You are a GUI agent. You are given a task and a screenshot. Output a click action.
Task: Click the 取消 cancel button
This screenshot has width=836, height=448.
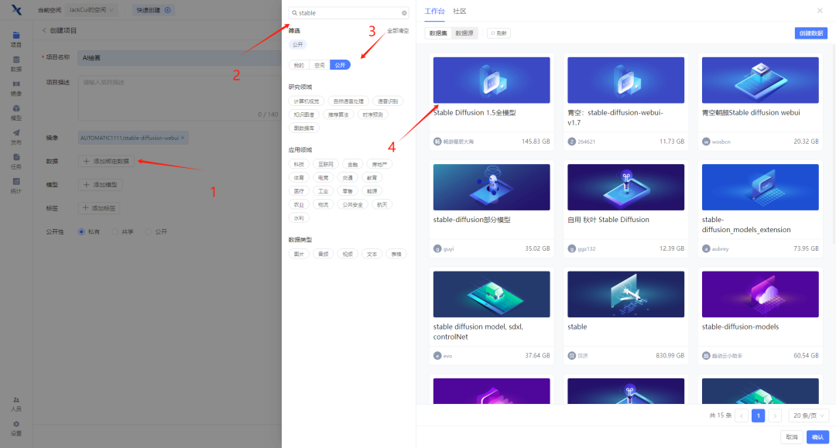pos(792,437)
